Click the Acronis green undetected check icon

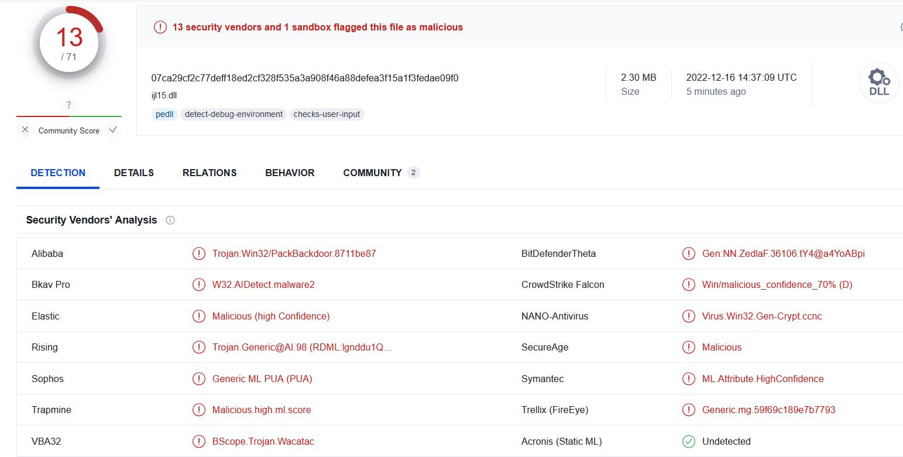click(689, 441)
